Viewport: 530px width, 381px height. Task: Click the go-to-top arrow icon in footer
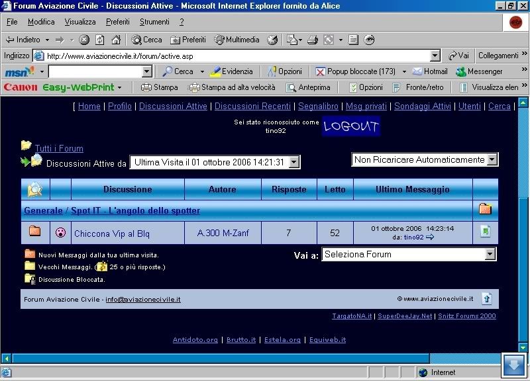(x=487, y=299)
